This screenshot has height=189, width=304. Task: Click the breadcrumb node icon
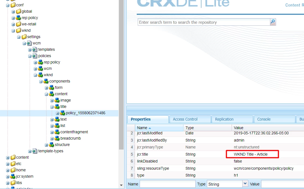pos(57,138)
